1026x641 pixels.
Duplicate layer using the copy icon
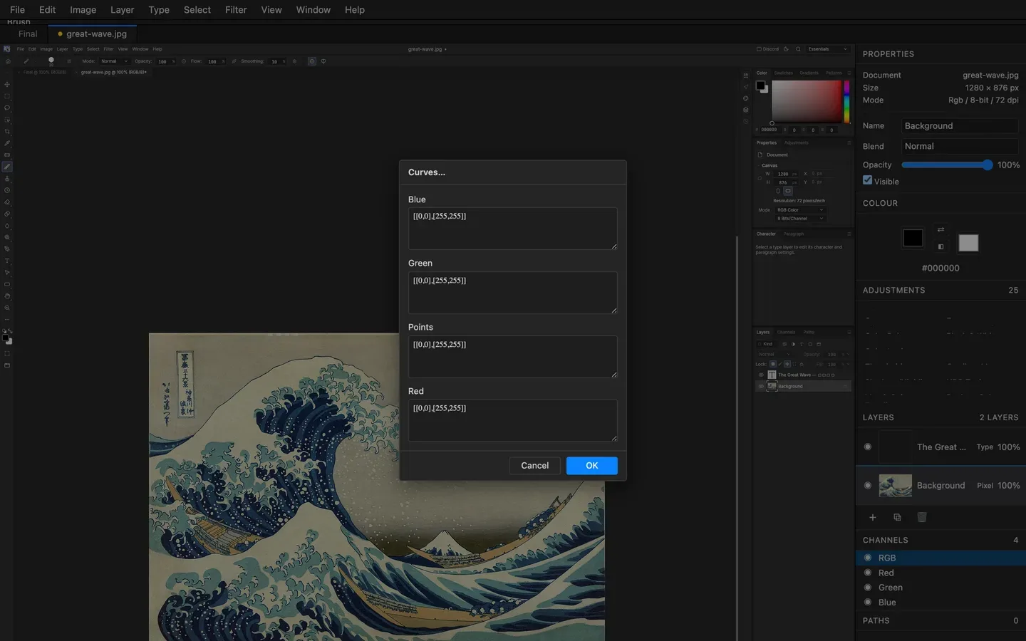coord(897,517)
